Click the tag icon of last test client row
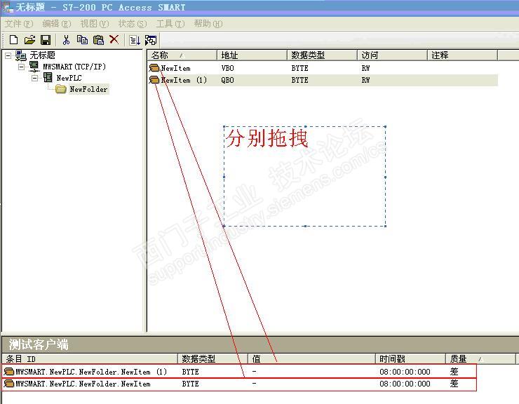The width and height of the screenshot is (519, 404). point(9,384)
